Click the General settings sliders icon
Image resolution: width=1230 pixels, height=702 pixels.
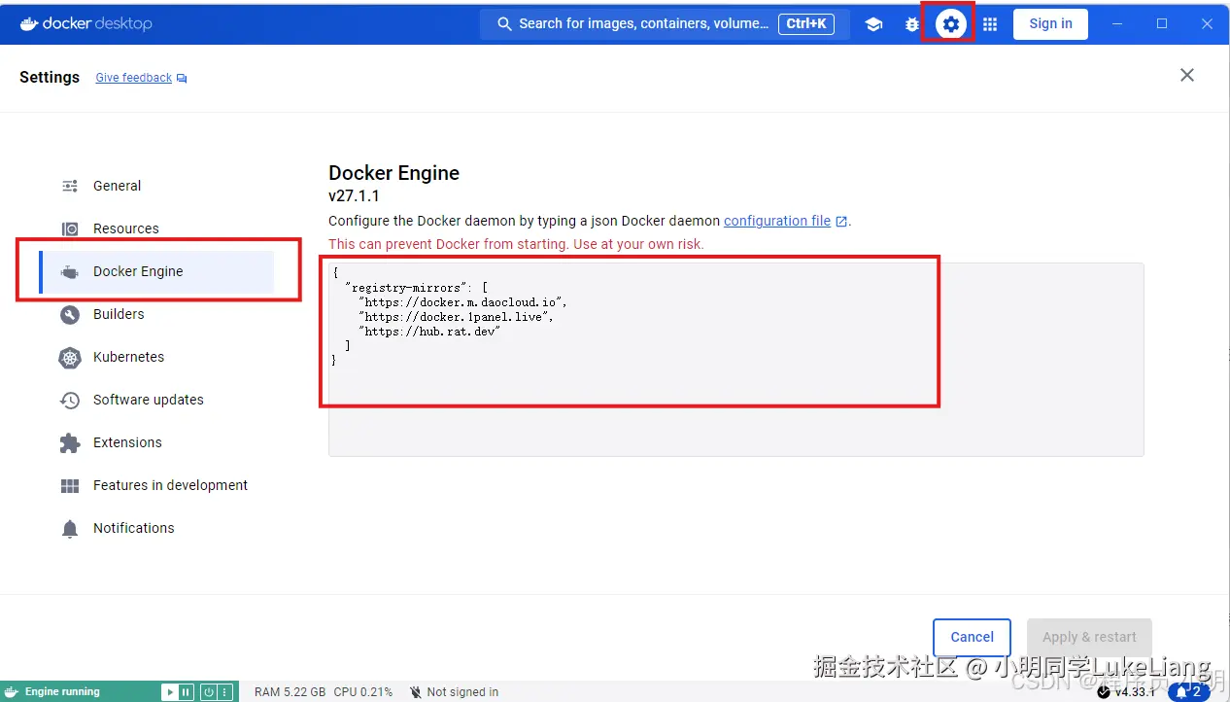(70, 186)
